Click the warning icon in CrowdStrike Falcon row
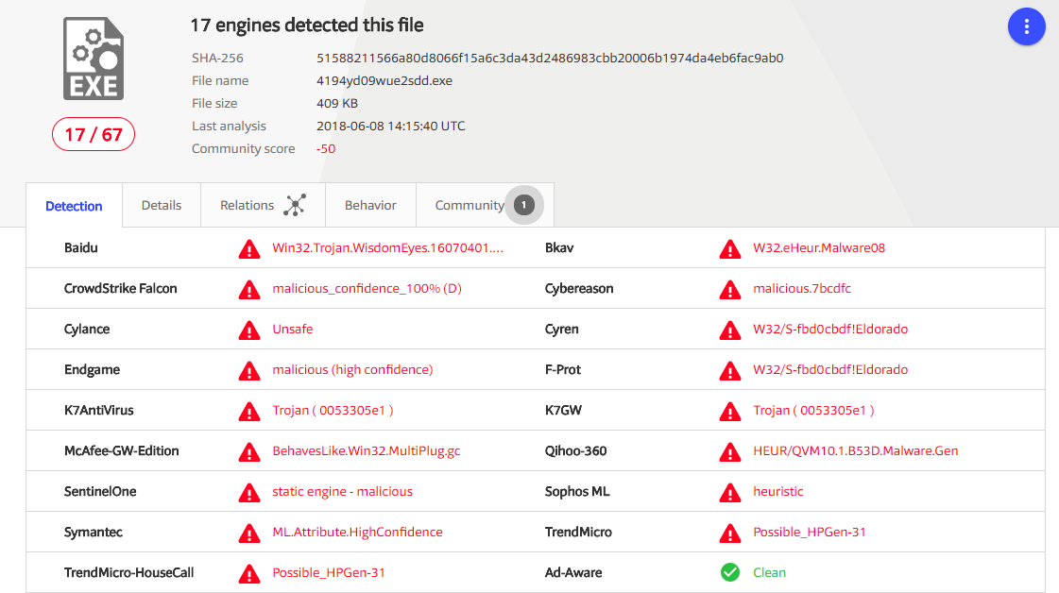The image size is (1059, 593). tap(249, 289)
